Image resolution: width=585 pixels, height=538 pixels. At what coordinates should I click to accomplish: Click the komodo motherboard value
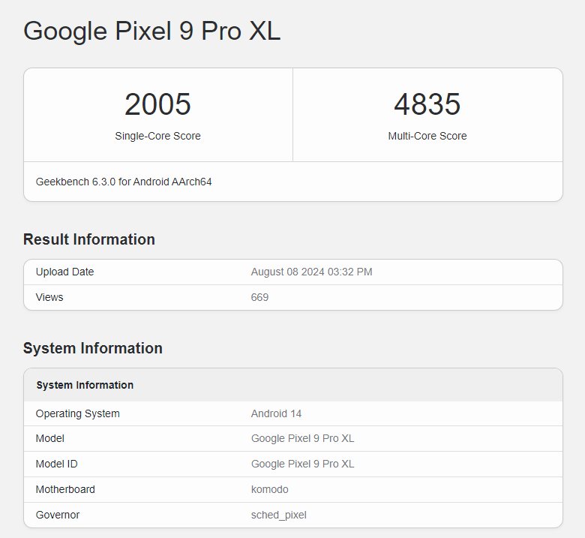coord(269,489)
